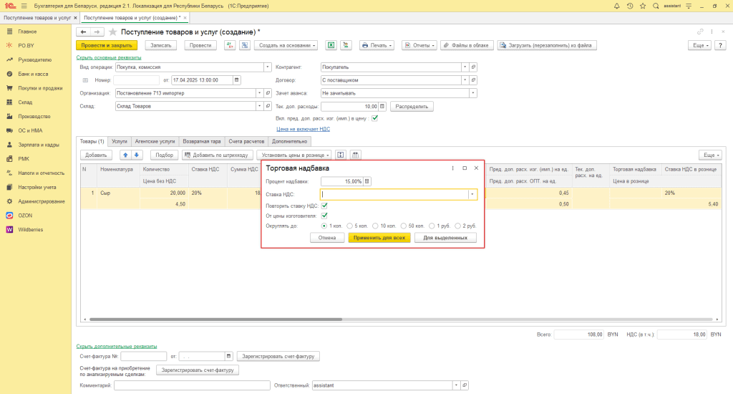
Task: Switch to Возвратная тара tab
Action: [201, 141]
